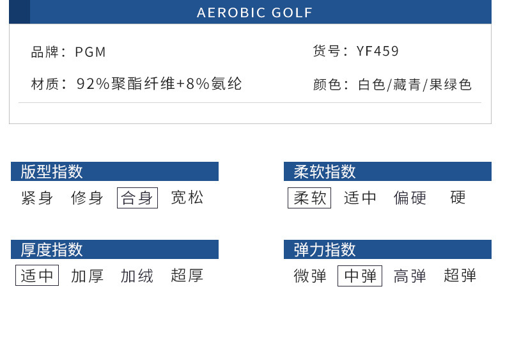Select the 偏硬 softness option
The width and height of the screenshot is (505, 337).
[410, 198]
